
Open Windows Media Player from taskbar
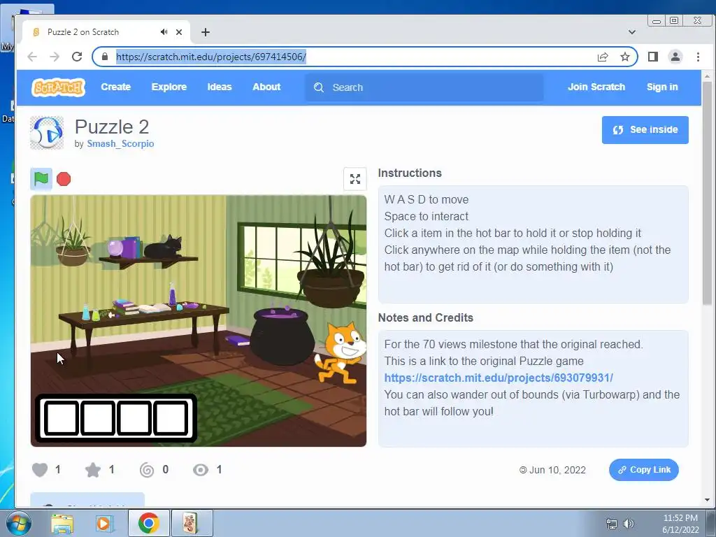click(103, 523)
